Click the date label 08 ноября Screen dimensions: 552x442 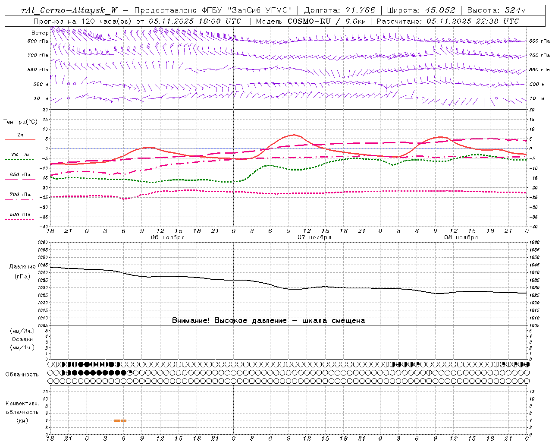[x=461, y=237]
